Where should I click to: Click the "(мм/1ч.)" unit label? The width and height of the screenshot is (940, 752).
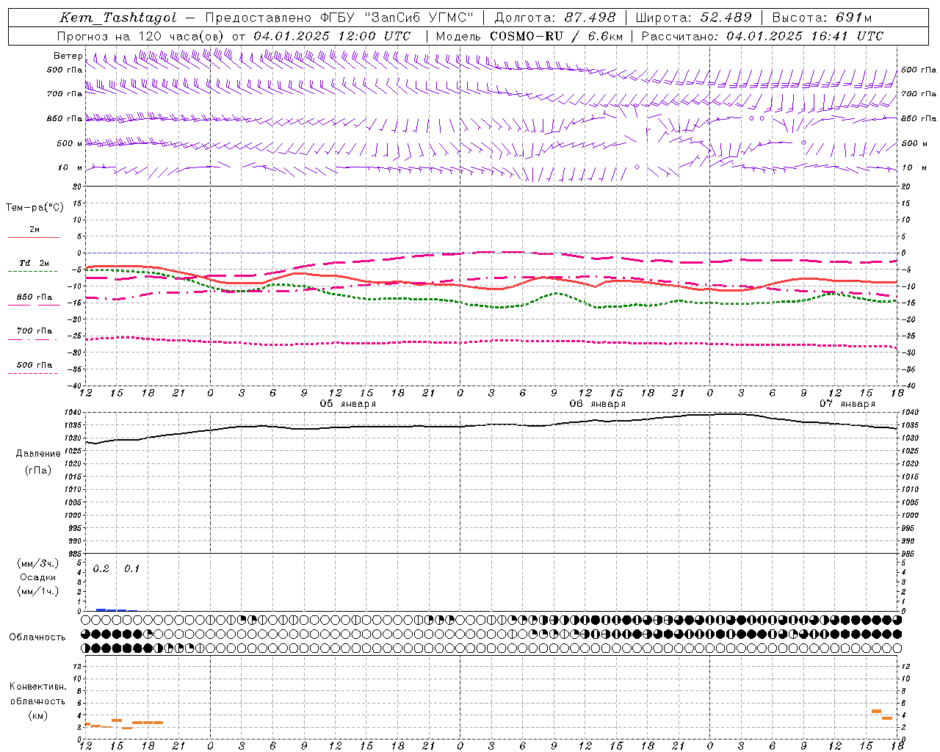pyautogui.click(x=38, y=591)
